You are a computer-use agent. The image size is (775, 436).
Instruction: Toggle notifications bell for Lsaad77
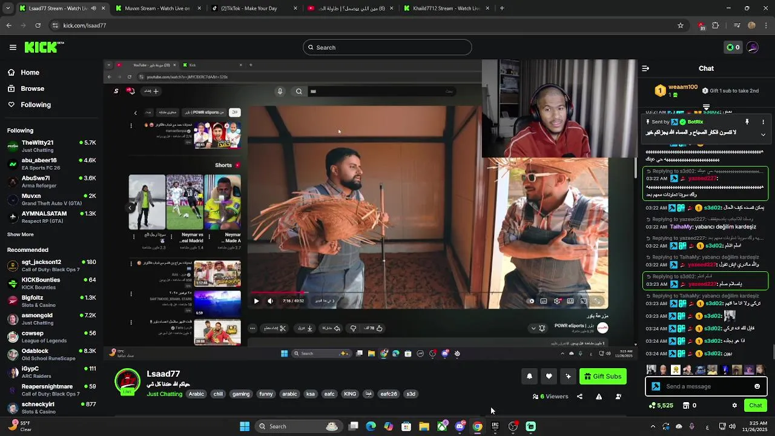point(529,376)
